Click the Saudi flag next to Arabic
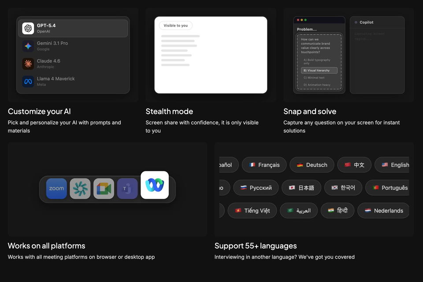 point(290,211)
